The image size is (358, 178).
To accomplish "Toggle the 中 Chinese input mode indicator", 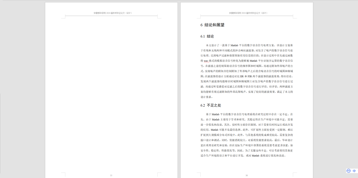I will point(354,171).
